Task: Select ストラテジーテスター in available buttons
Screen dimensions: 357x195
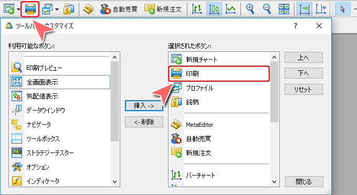Action: (x=60, y=153)
